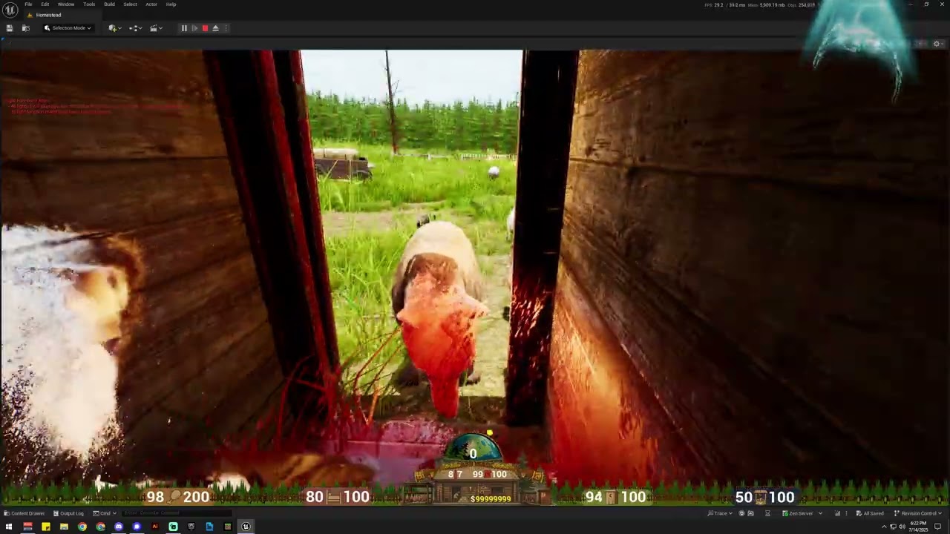Open the Edit menu

tap(45, 4)
